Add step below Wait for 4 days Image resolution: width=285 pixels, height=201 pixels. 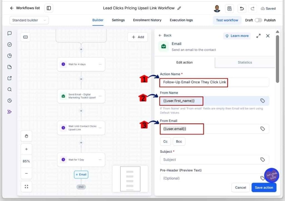tap(81, 79)
